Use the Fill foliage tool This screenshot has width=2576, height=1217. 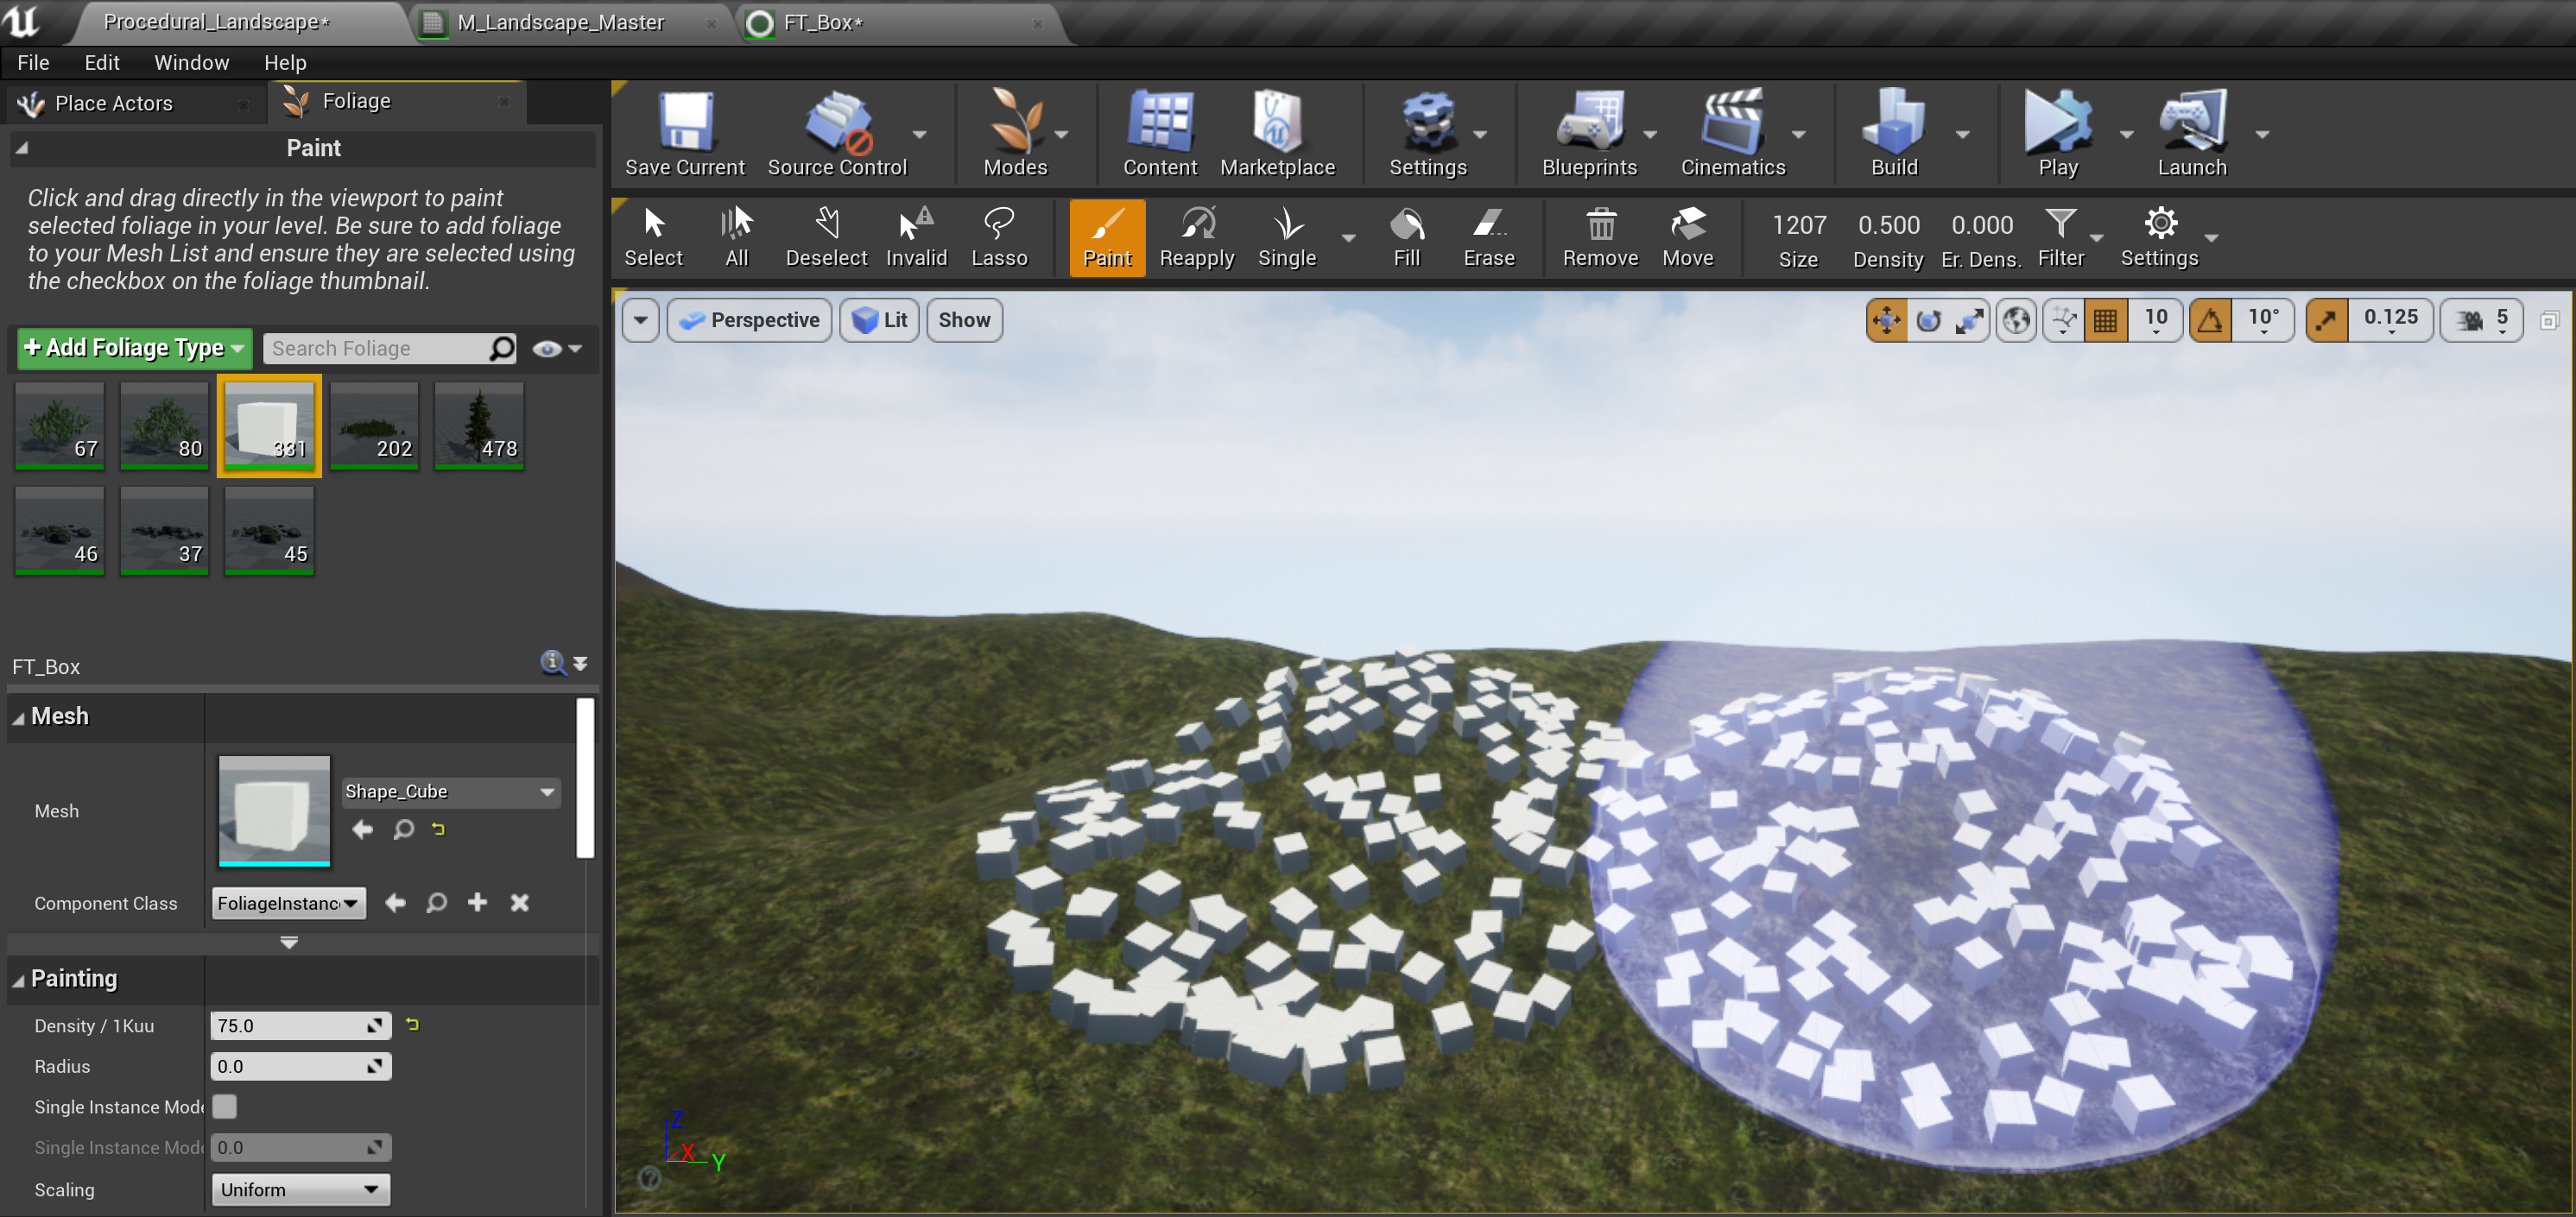[1406, 236]
